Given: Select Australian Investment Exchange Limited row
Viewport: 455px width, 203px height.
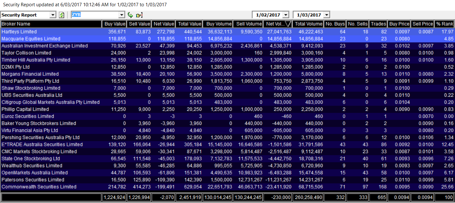Looking at the screenshot, I should (227, 46).
